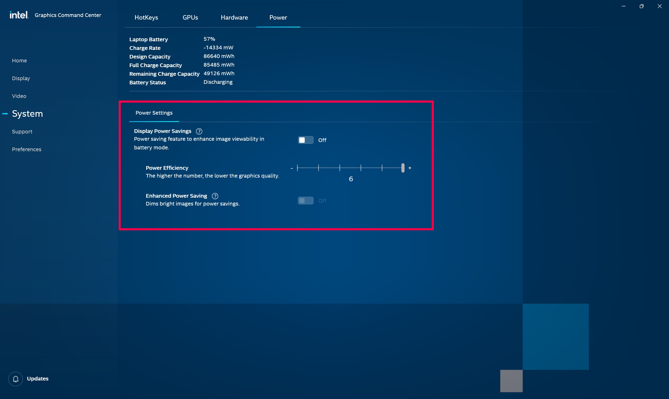Open the Display section in sidebar
The image size is (669, 399).
pyautogui.click(x=21, y=78)
